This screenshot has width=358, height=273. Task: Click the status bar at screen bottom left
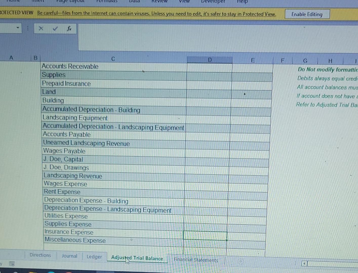(x=2, y=264)
